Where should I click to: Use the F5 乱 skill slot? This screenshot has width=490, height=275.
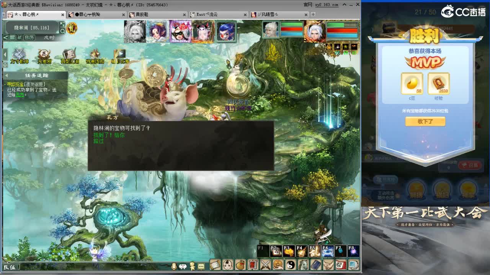[315, 251]
